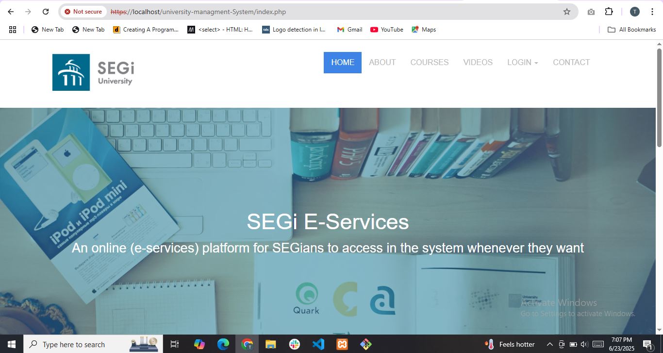Open the Maps bookmark
The height and width of the screenshot is (353, 663).
(x=424, y=30)
